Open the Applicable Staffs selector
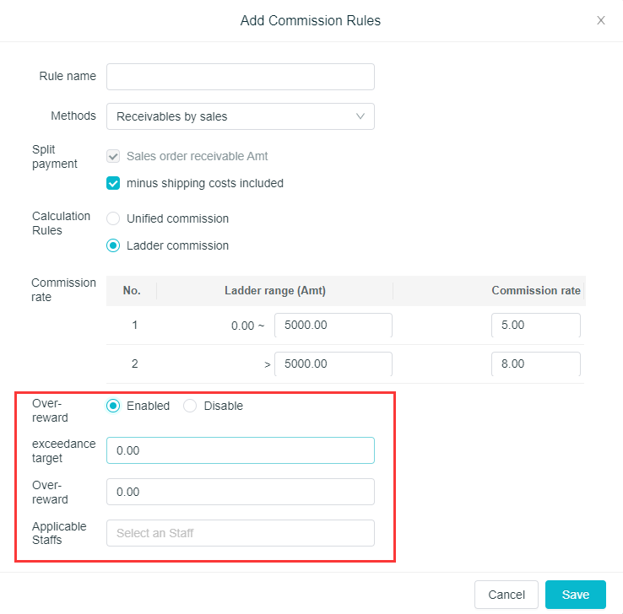623x614 pixels. (x=240, y=533)
